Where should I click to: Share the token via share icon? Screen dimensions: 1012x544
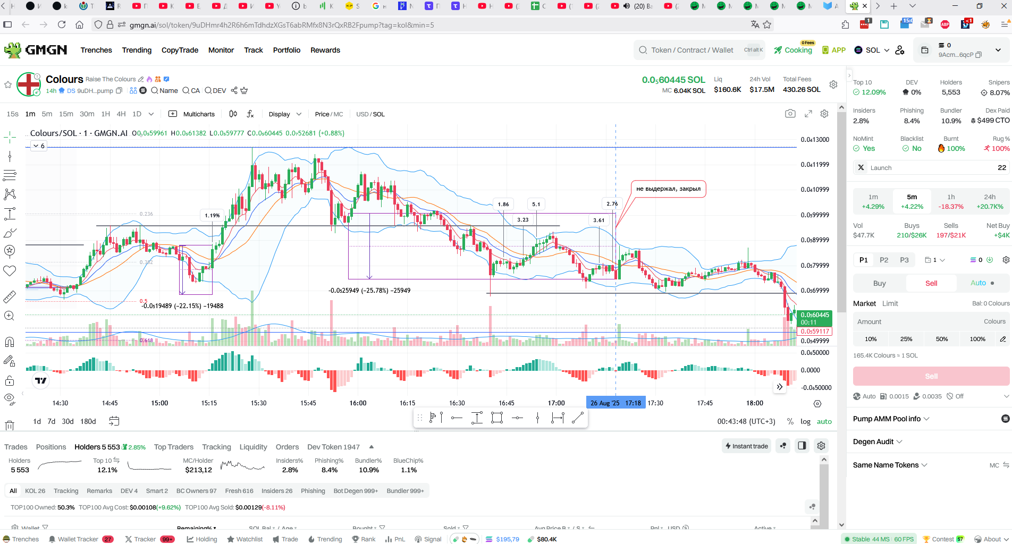click(x=234, y=90)
